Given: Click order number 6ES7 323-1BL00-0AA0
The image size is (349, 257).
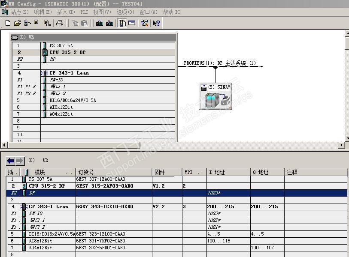Looking at the screenshot, I should [x=100, y=234].
